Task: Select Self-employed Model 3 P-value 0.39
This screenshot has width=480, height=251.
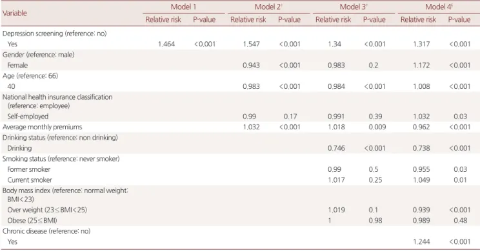Action: 375,116
